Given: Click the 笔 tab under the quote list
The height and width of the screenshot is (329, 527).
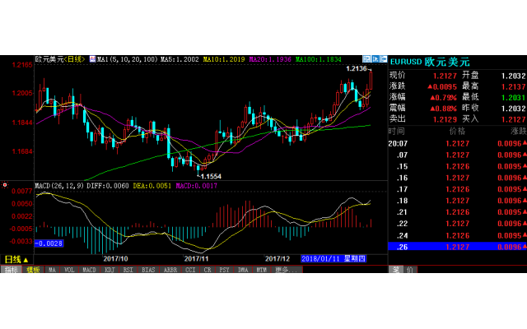Looking at the screenshot, I should [x=395, y=270].
